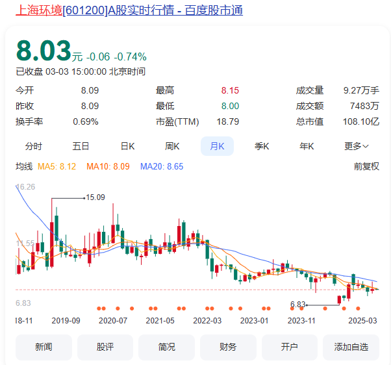Select the 周K chart tab
The width and height of the screenshot is (391, 365).
point(172,146)
